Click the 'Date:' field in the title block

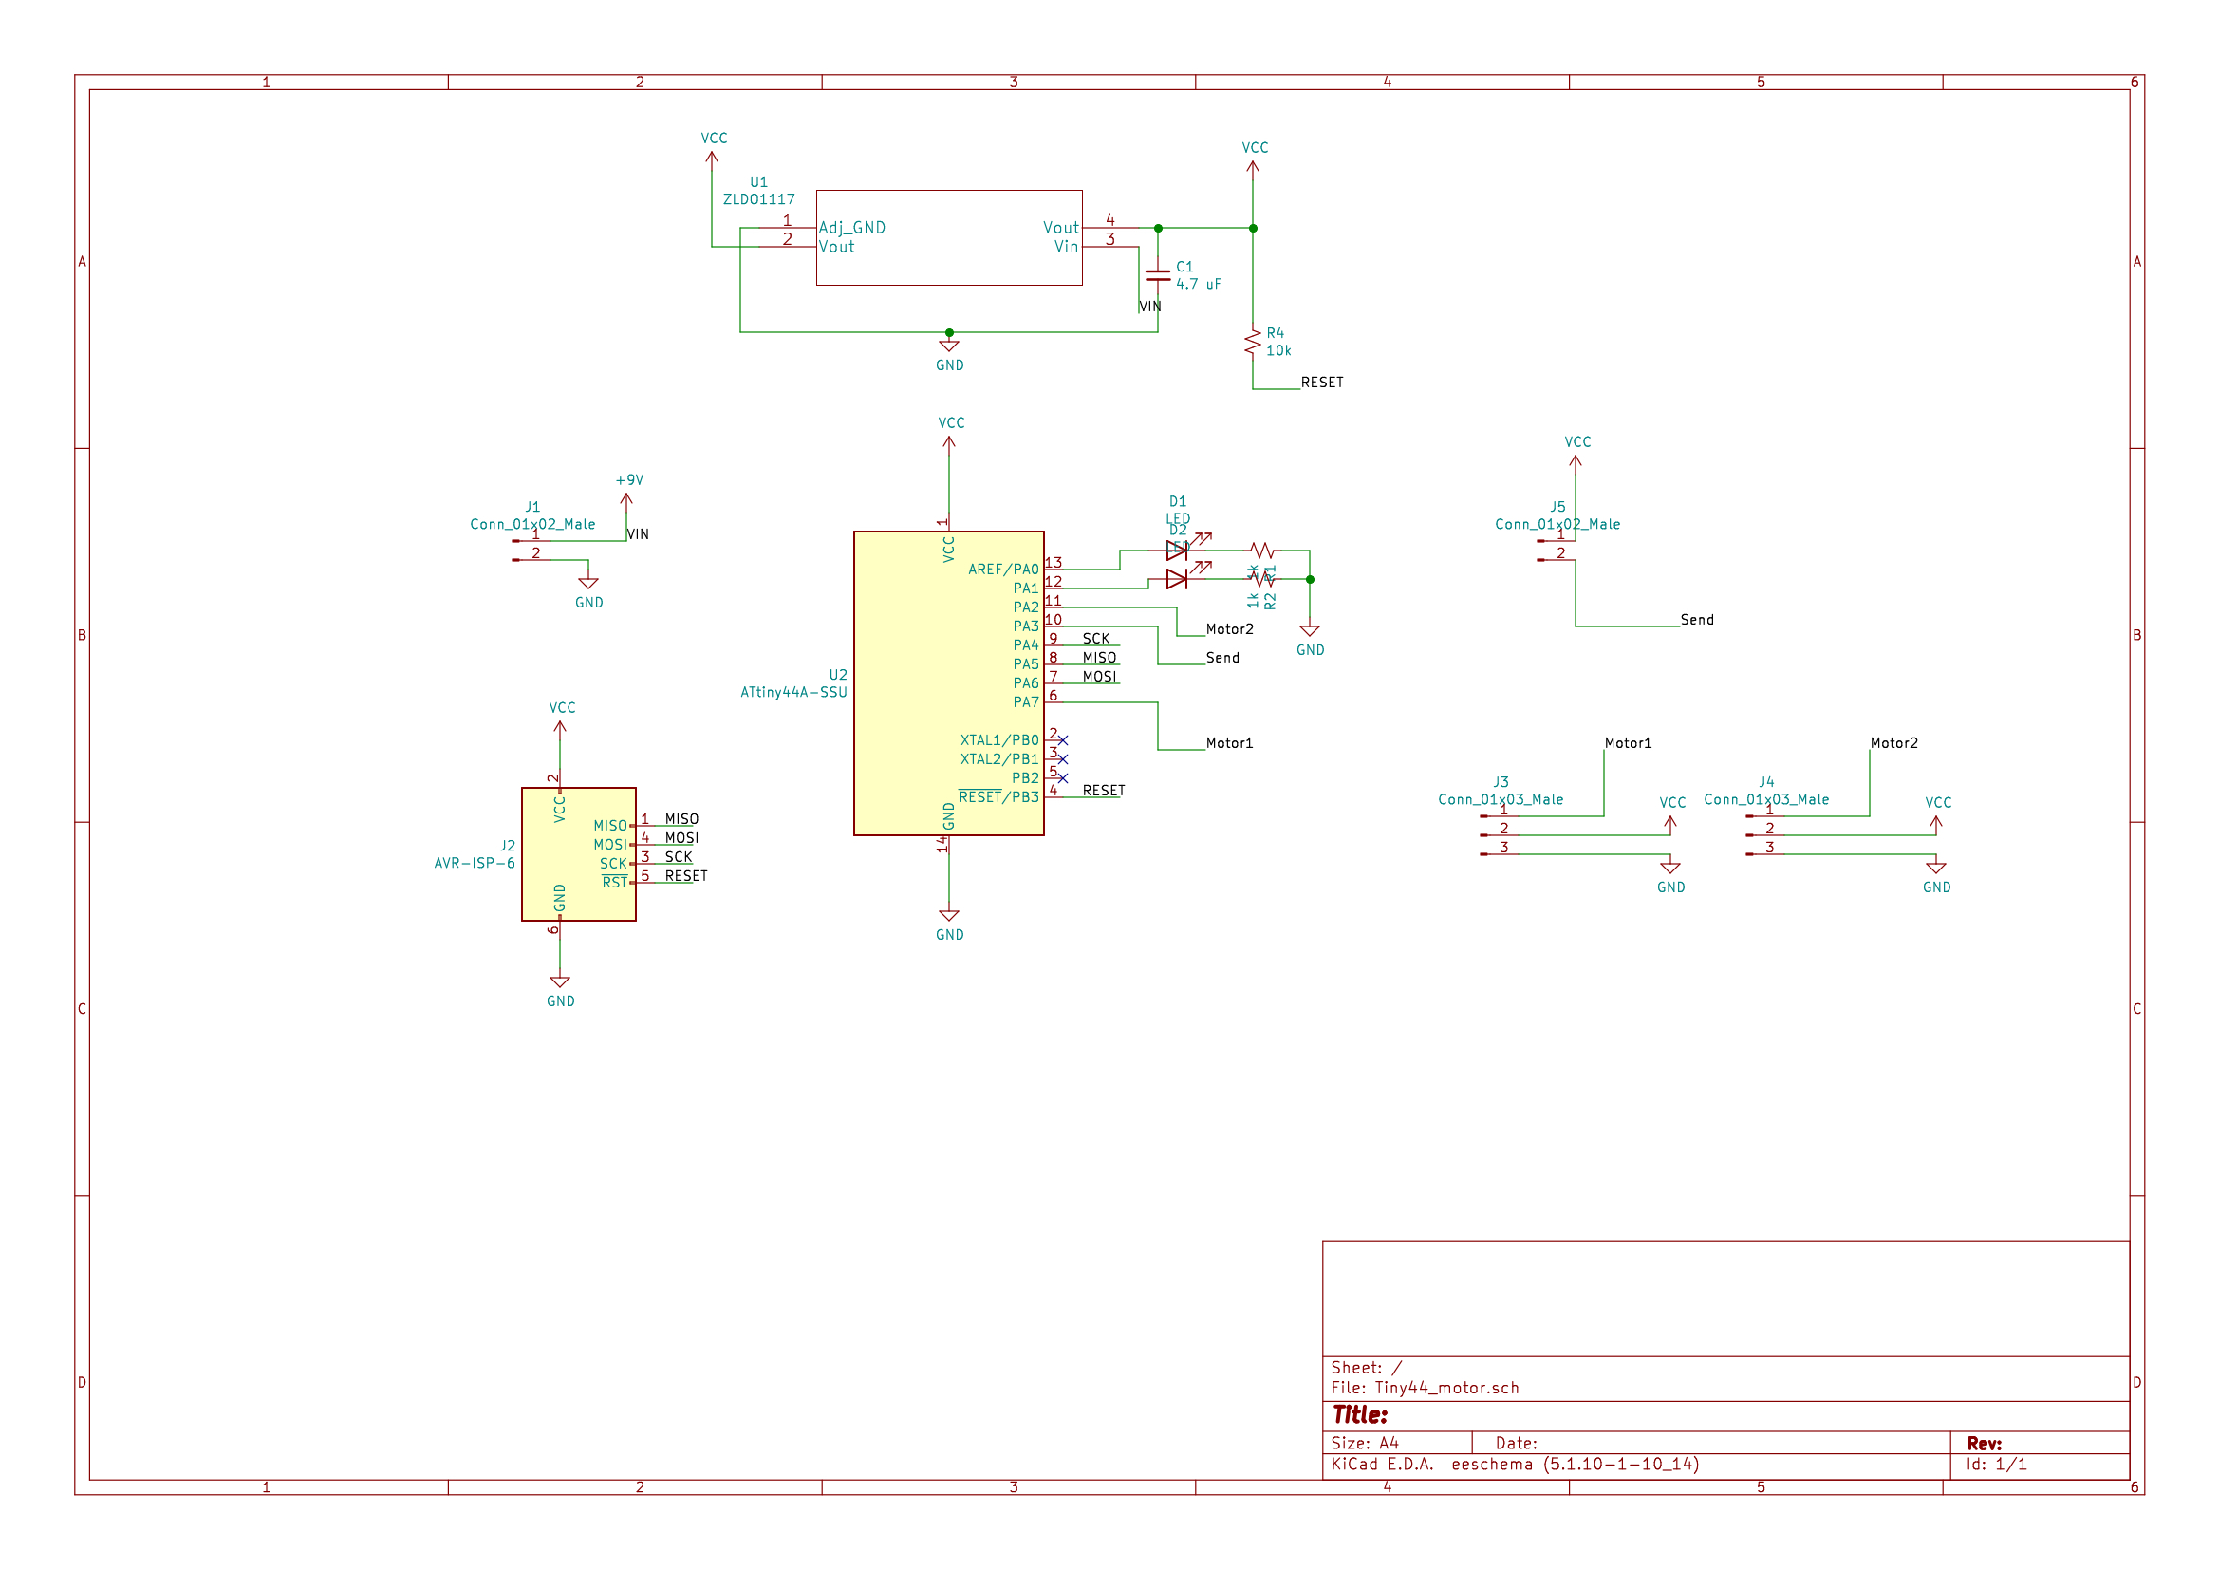coord(1517,1444)
